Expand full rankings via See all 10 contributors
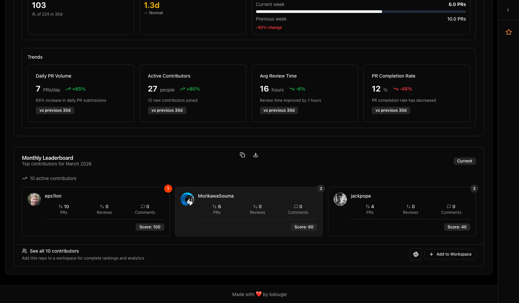The image size is (519, 303). (54, 251)
